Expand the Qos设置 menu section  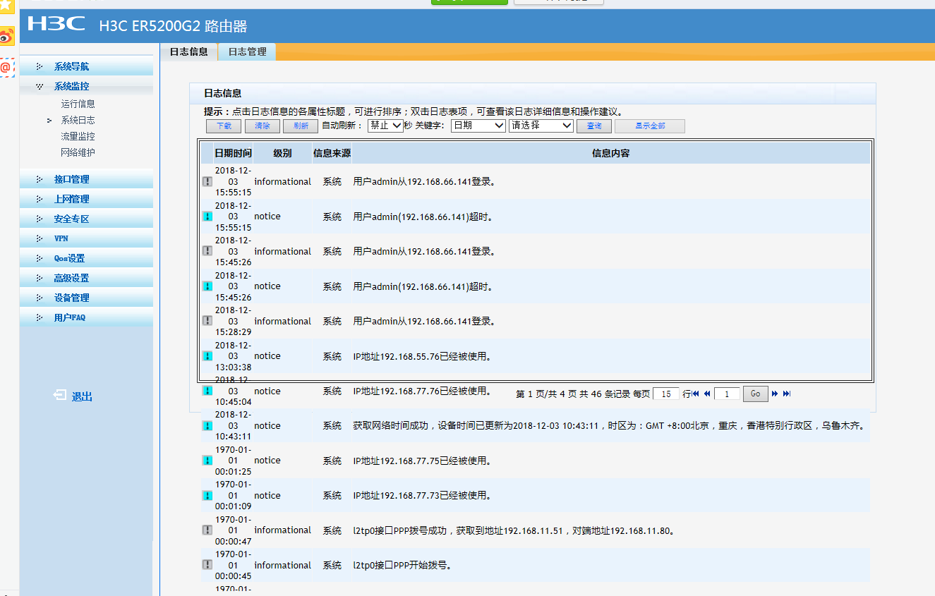click(x=86, y=258)
